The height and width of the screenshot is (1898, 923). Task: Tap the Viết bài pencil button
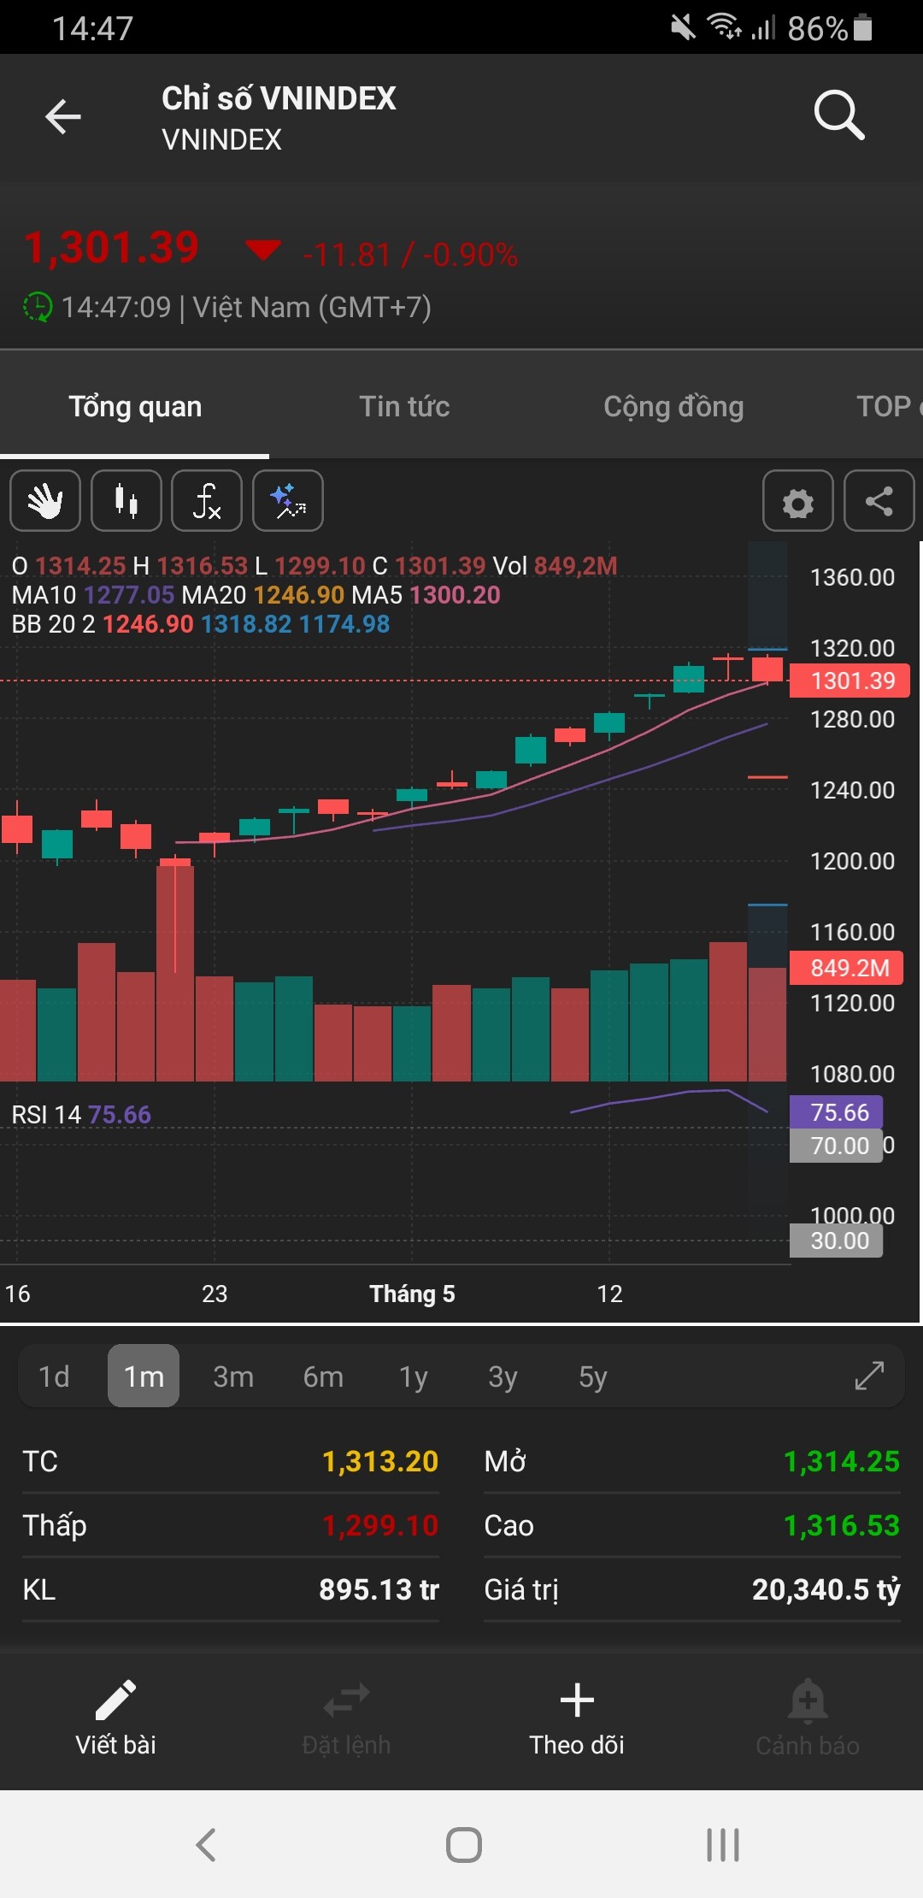[x=115, y=1718]
